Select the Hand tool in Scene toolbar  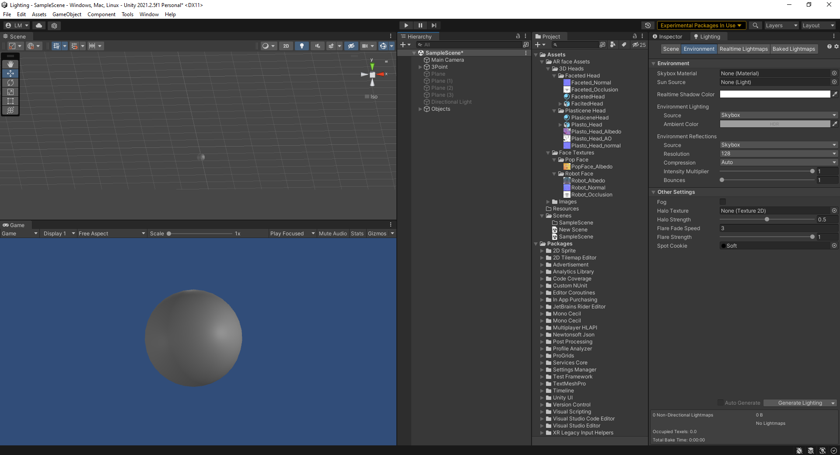pos(10,64)
